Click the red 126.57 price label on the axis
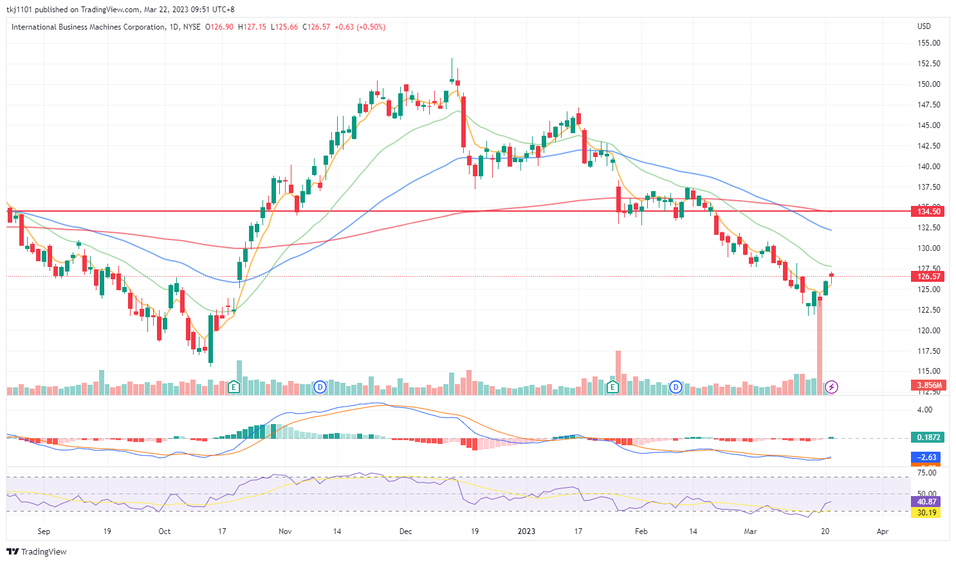The width and height of the screenshot is (956, 563). pyautogui.click(x=928, y=277)
